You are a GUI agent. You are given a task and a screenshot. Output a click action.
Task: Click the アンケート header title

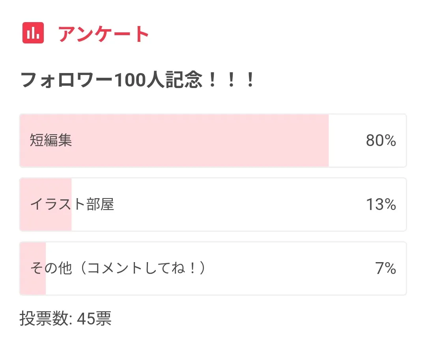(103, 34)
